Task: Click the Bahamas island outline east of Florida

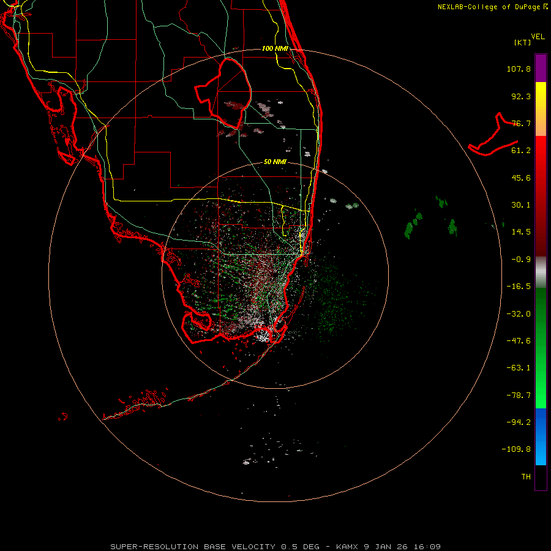Action: [493, 135]
